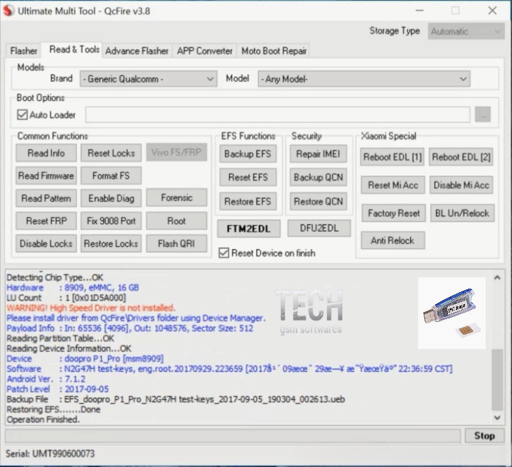Click the Reset Locks button
512x467 pixels.
point(111,153)
